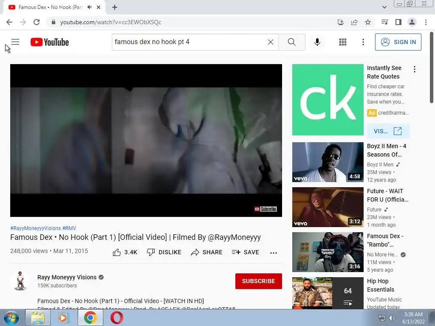Click the SHARE button
435x326 pixels.
click(x=207, y=252)
